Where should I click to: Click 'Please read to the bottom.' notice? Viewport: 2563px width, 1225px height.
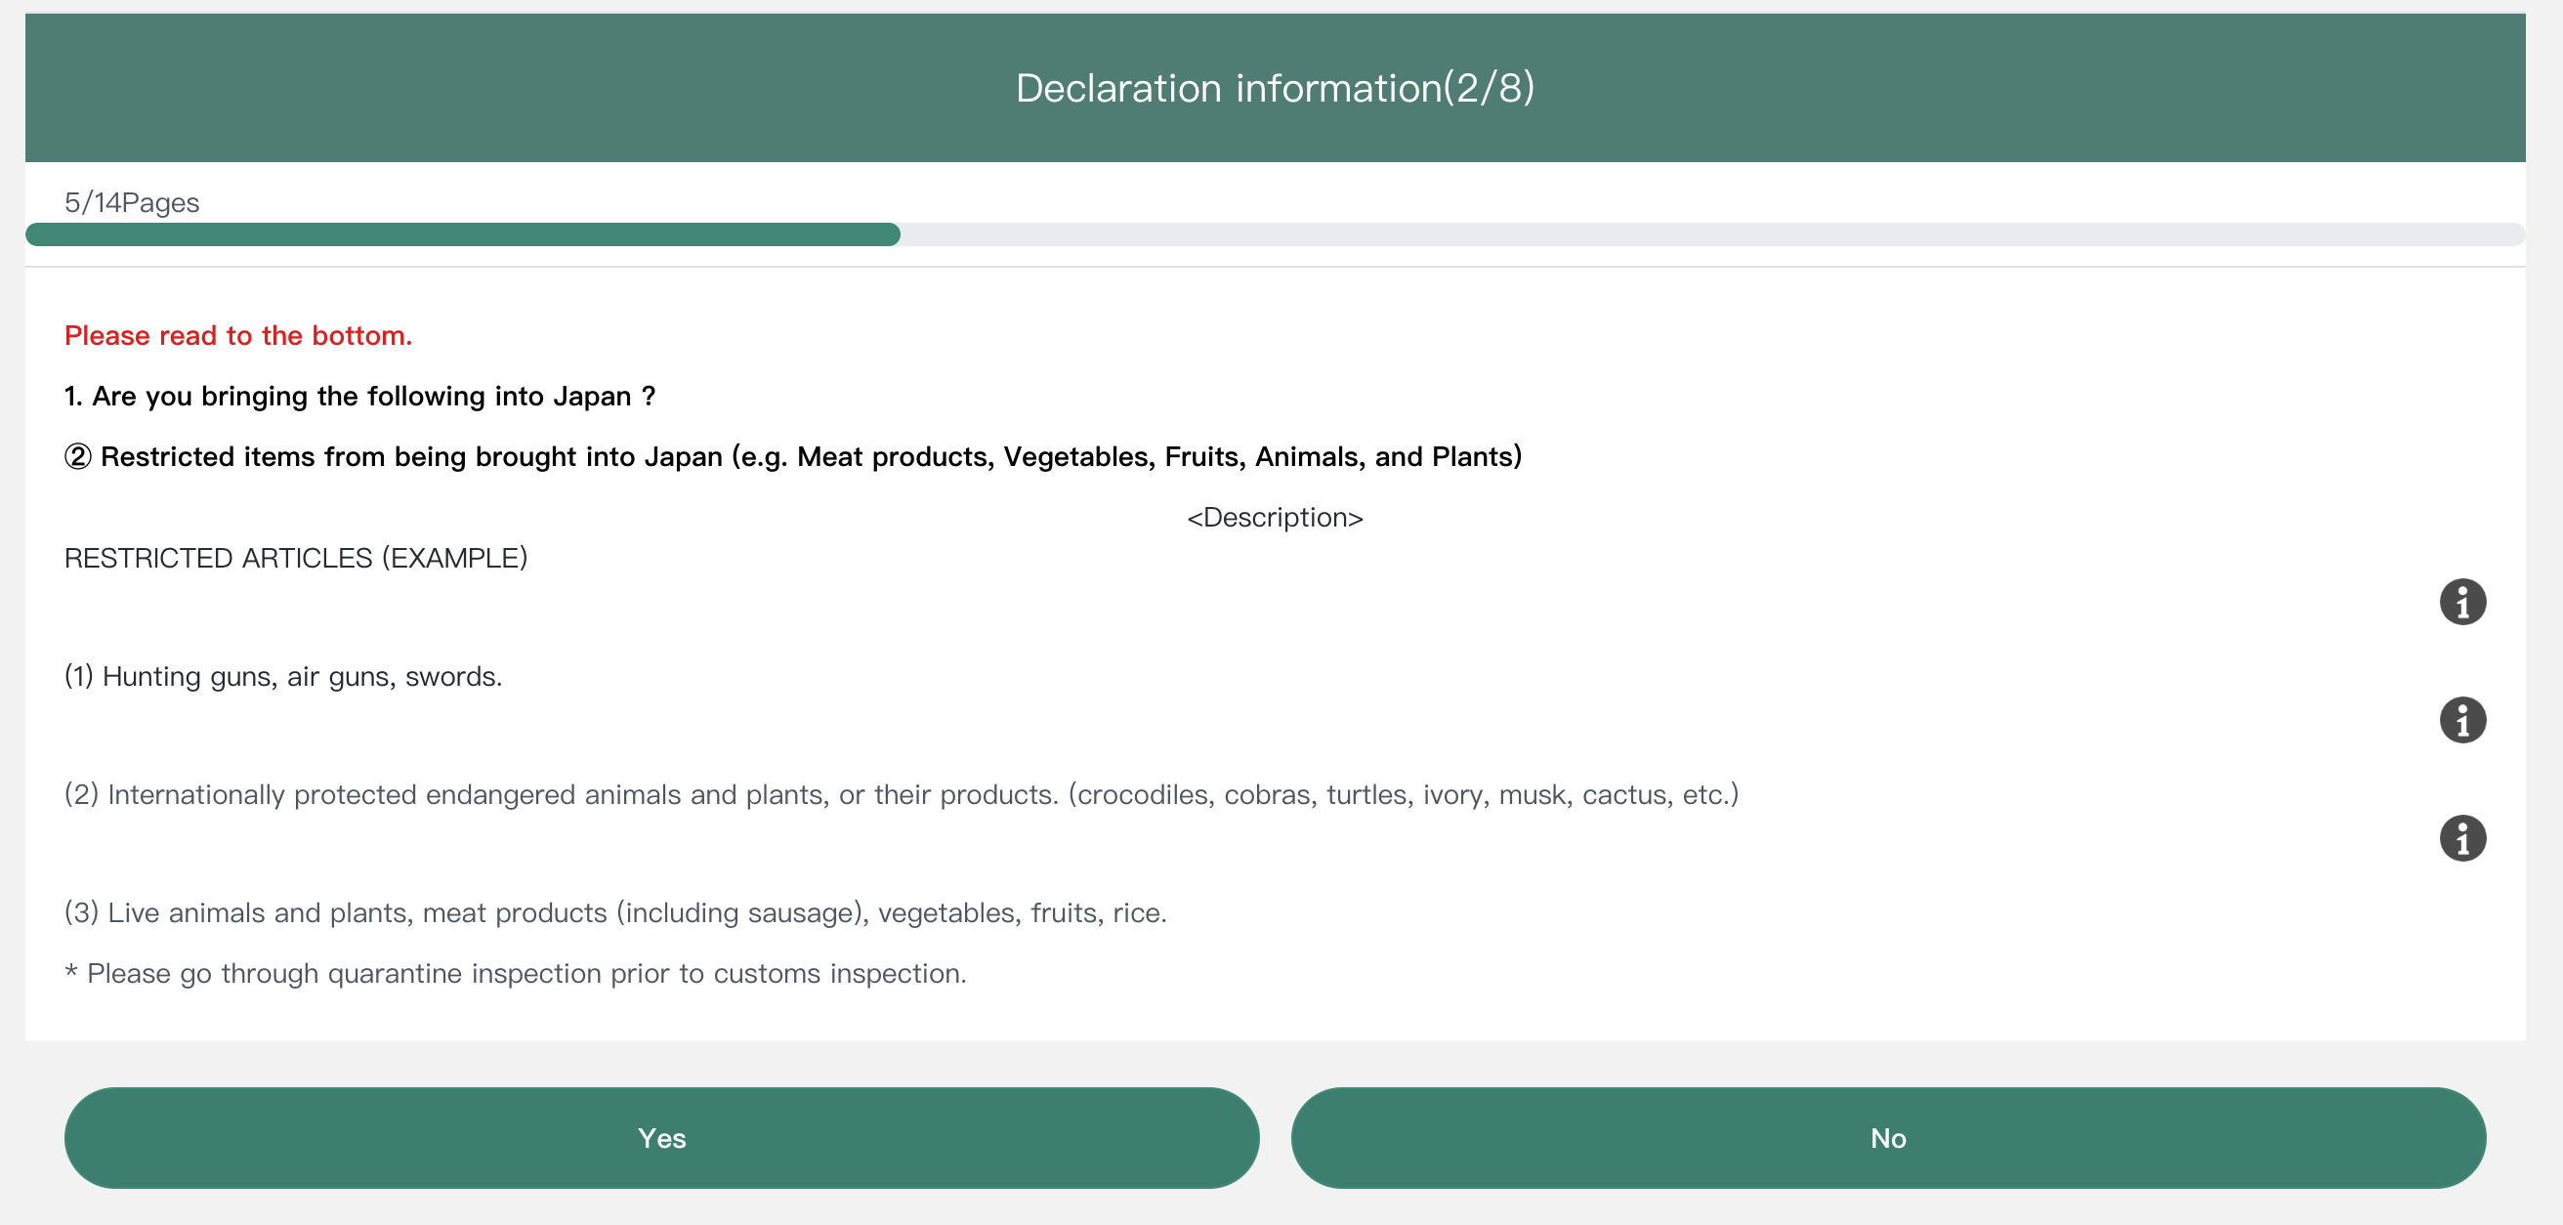point(237,335)
